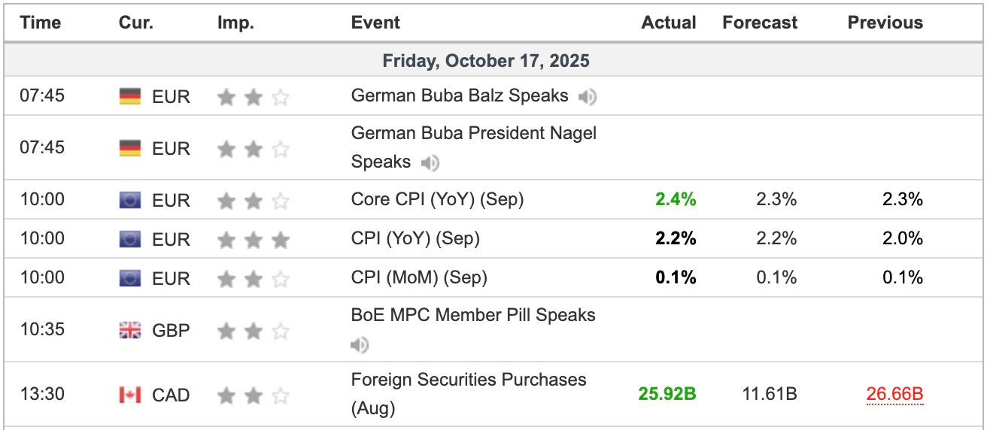Click the speaker icon beside German Buba Balz Speaks
Image resolution: width=987 pixels, height=430 pixels.
(x=588, y=97)
